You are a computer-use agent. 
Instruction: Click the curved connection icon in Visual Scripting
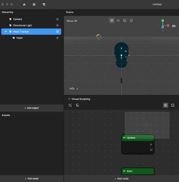[70, 105]
